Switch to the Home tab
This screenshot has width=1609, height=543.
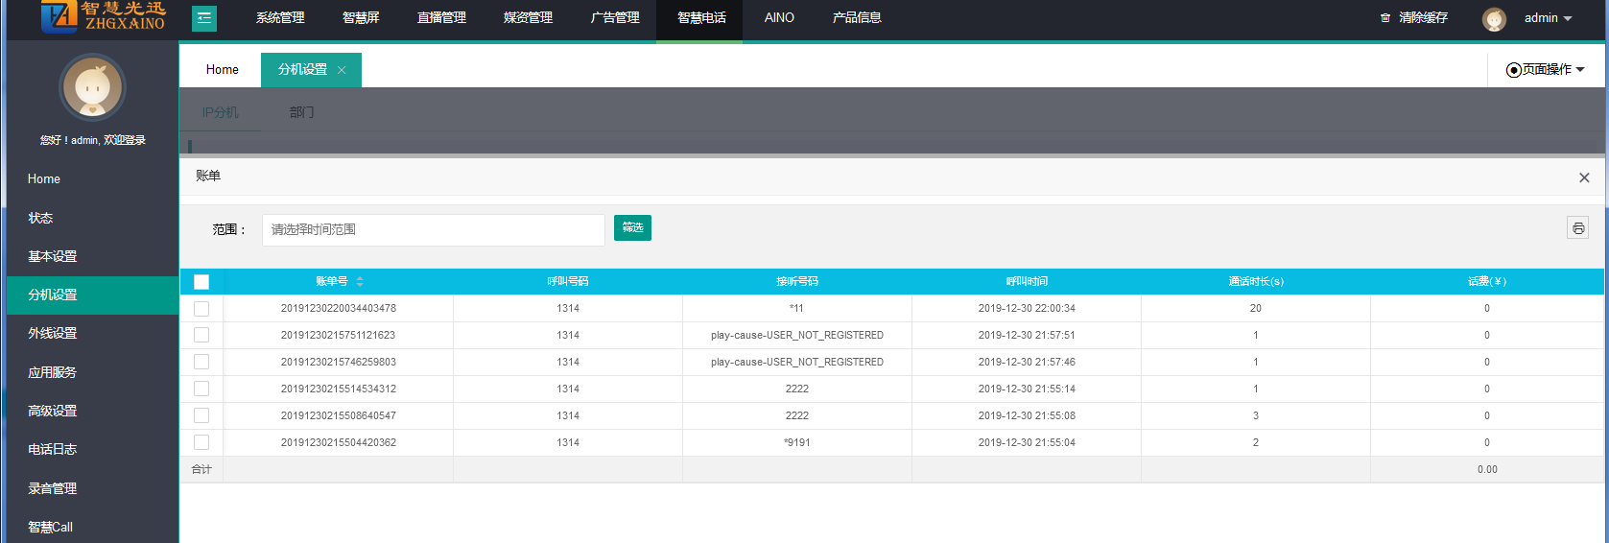pyautogui.click(x=222, y=70)
